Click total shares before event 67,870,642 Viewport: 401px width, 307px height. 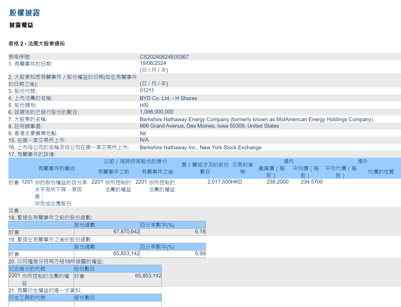(126, 232)
